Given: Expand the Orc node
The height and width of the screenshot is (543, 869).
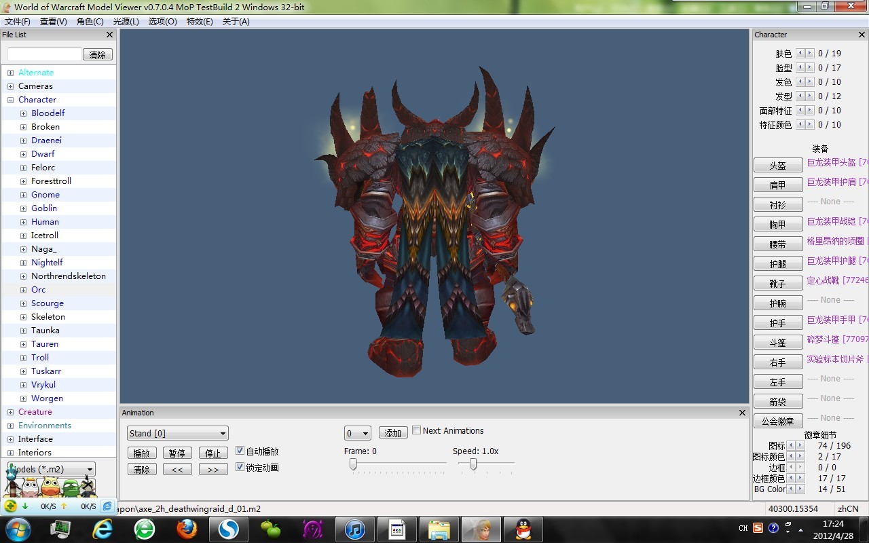Looking at the screenshot, I should [x=24, y=290].
